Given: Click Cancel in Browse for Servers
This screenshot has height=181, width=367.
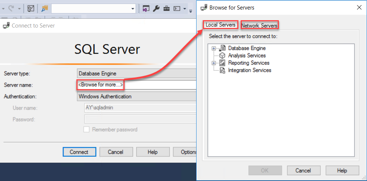Looking at the screenshot, I should tap(303, 170).
